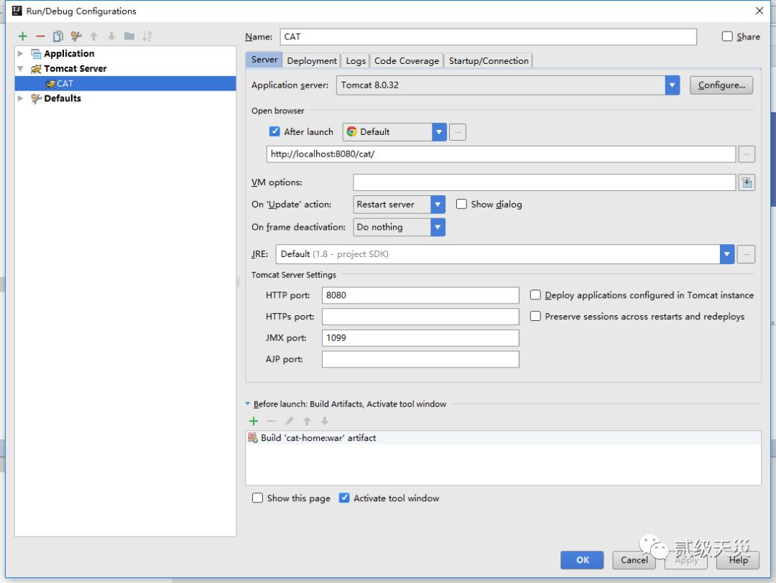The height and width of the screenshot is (583, 776).
Task: Open the Application server dropdown
Action: pos(672,85)
